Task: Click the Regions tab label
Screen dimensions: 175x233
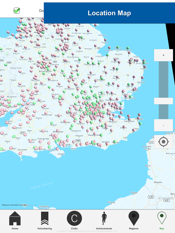Action: pyautogui.click(x=134, y=228)
